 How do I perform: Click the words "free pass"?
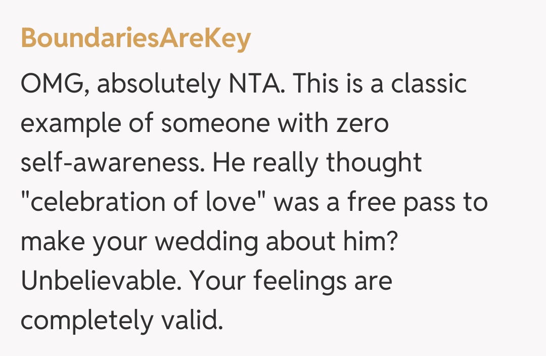point(404,202)
